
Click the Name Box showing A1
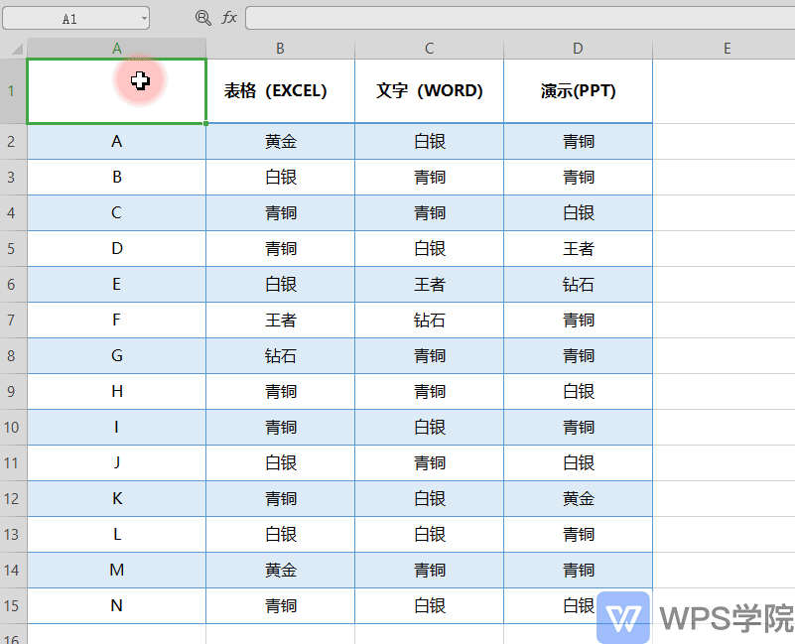click(76, 18)
